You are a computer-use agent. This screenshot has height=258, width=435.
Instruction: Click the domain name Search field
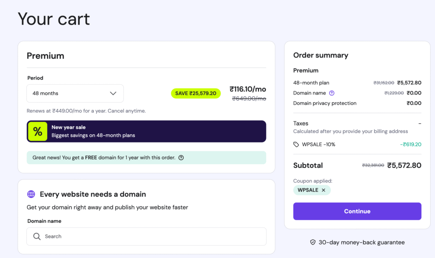coord(146,236)
